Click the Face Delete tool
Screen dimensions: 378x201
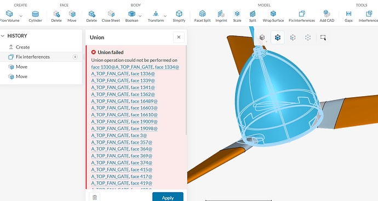pyautogui.click(x=56, y=16)
